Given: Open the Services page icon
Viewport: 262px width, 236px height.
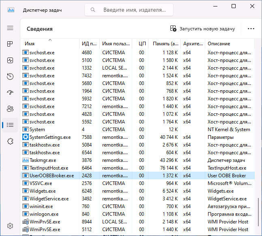Looking at the screenshot, I should [10, 141].
